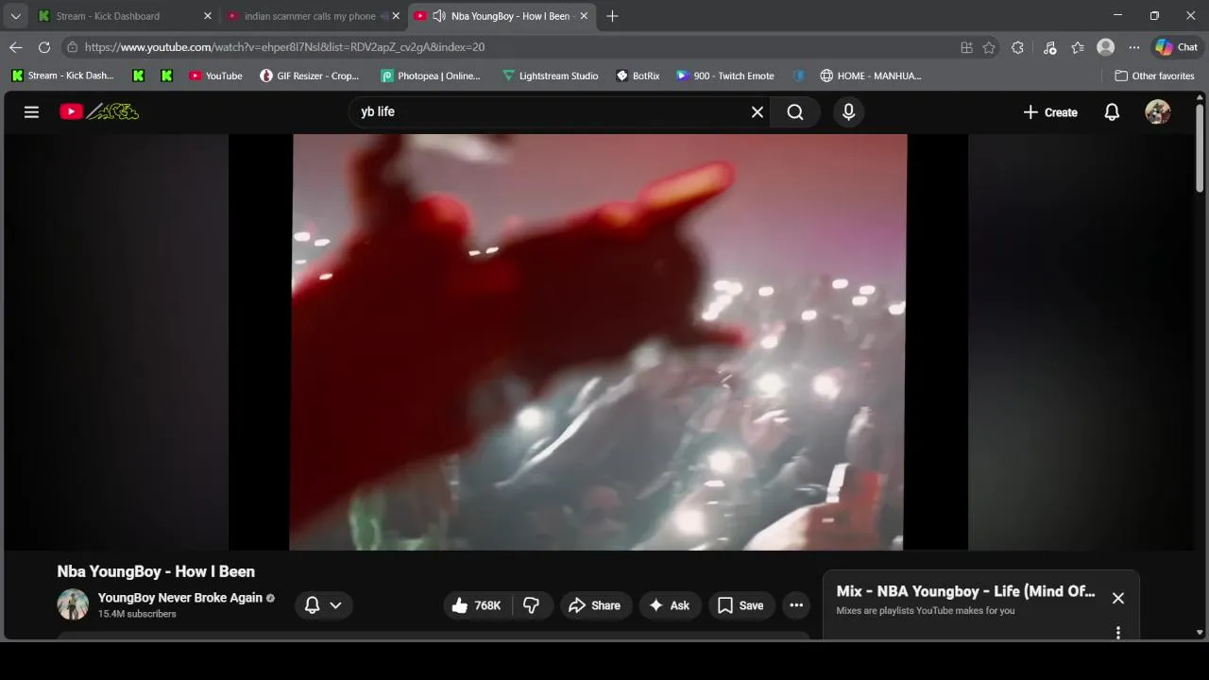Open more actions ellipsis beside Save

[796, 605]
